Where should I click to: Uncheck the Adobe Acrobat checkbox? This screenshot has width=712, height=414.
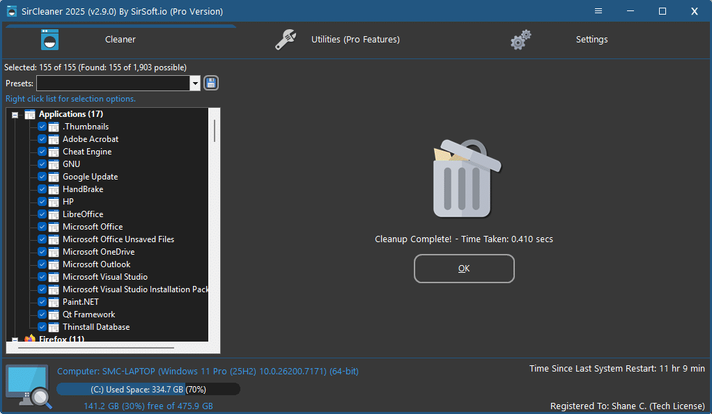coord(42,139)
